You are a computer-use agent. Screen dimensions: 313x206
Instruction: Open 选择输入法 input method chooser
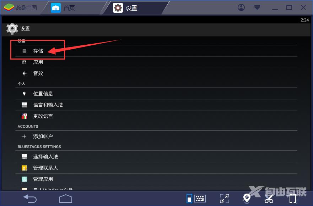click(x=156, y=157)
